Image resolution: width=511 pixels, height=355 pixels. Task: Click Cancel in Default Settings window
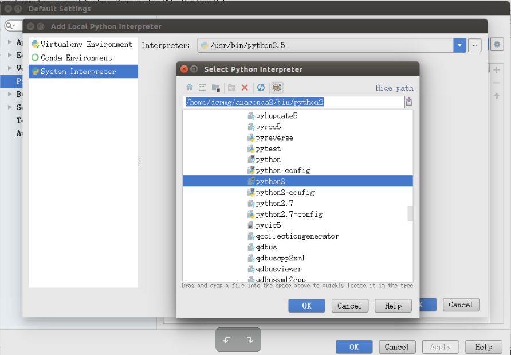tap(397, 347)
